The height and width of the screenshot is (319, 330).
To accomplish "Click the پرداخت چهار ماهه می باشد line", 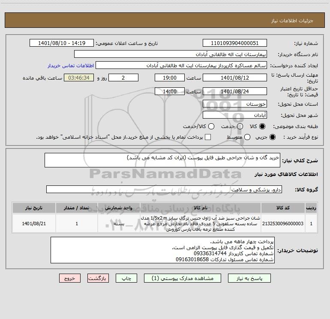I will [x=242, y=241].
